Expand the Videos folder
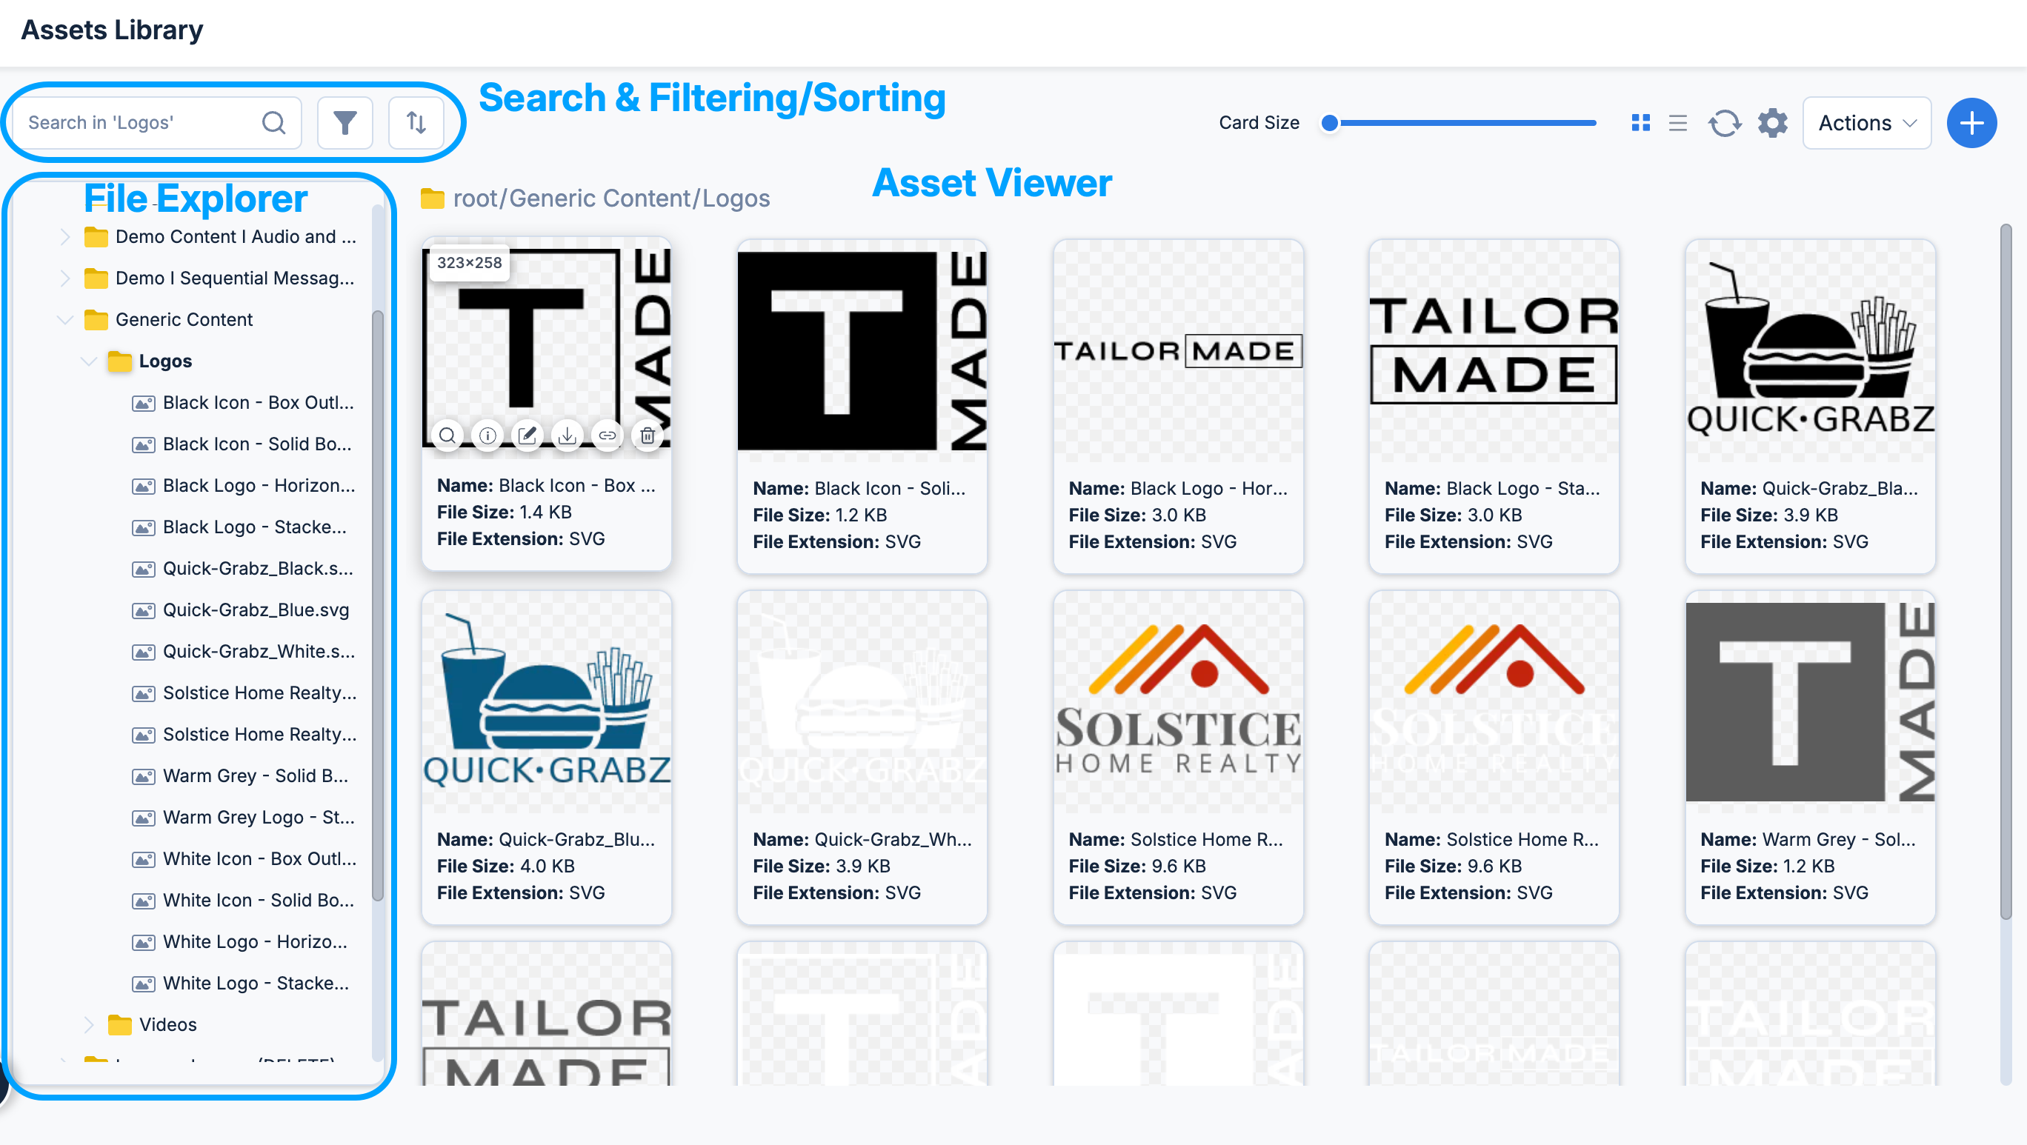 tap(89, 1025)
